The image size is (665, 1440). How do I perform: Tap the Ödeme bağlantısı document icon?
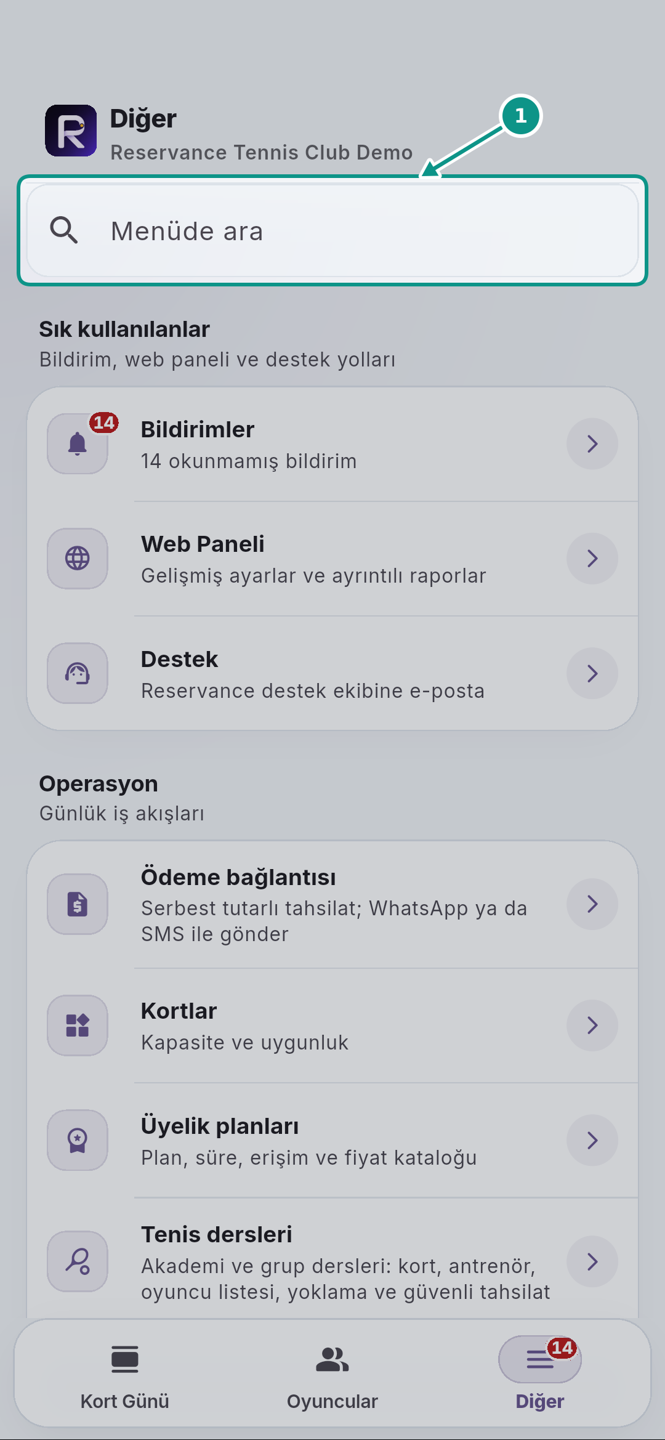(78, 904)
